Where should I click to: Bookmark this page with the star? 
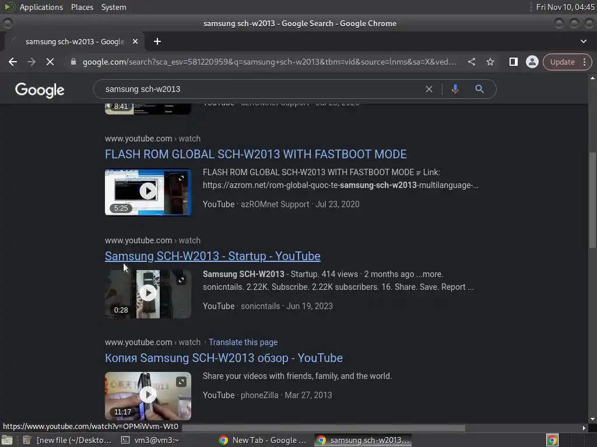[490, 62]
